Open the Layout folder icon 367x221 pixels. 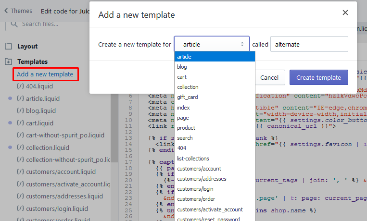pyautogui.click(x=9, y=46)
